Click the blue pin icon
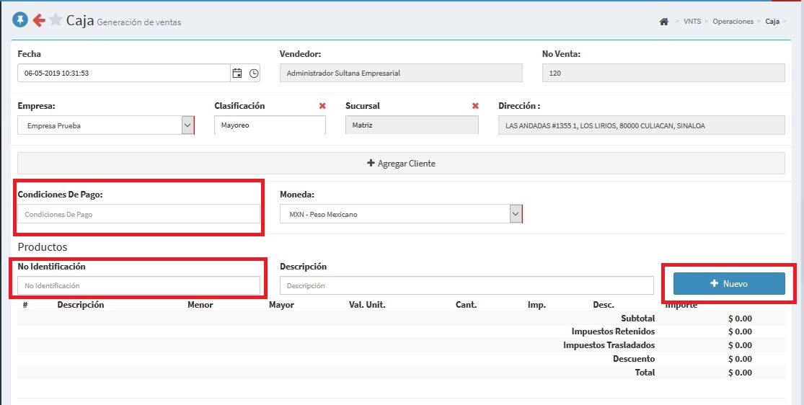This screenshot has height=405, width=804. (20, 20)
